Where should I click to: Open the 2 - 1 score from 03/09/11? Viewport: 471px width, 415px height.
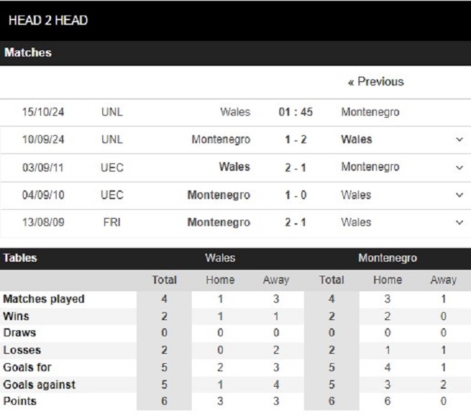pyautogui.click(x=295, y=167)
